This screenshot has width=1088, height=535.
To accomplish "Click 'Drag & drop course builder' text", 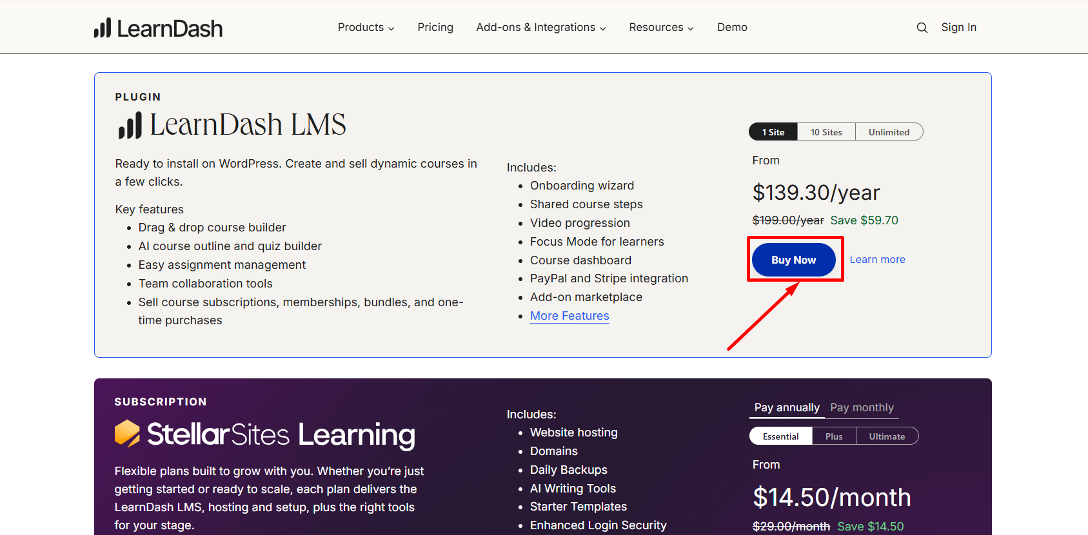I will point(212,228).
